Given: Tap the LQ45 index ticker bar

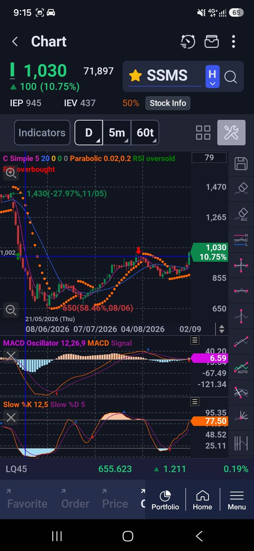Looking at the screenshot, I should point(127,469).
